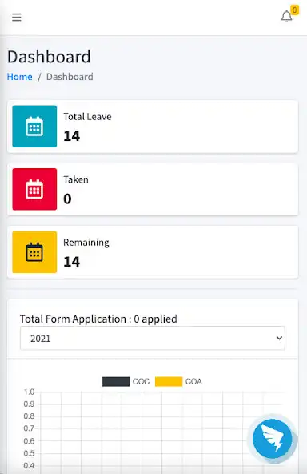307x474 pixels.
Task: Click the COC legend label text
Action: click(x=141, y=381)
